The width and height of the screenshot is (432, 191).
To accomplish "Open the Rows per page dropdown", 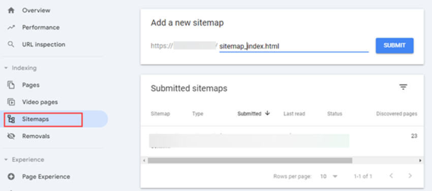I will click(329, 176).
